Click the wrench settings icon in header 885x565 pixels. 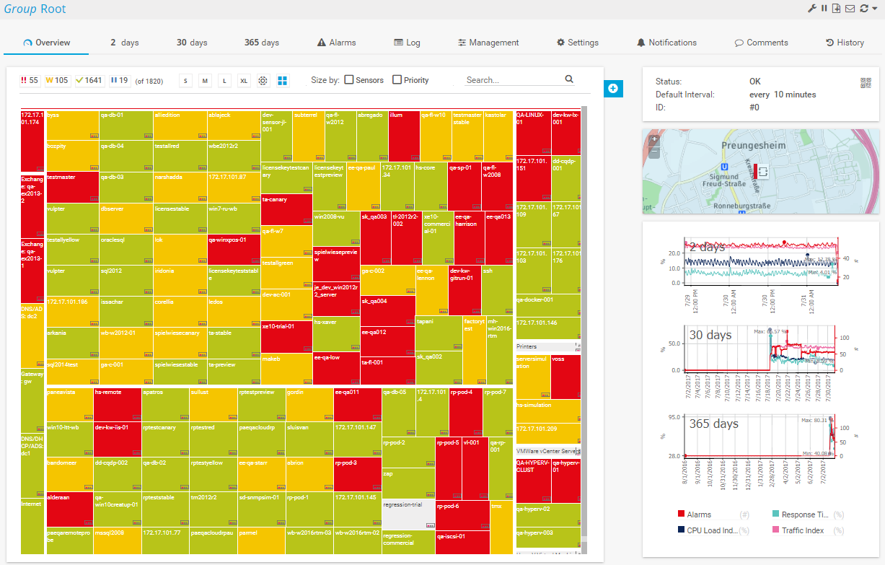(x=811, y=9)
